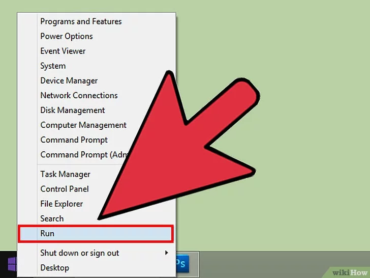
Task: Start Command Prompt from the menu
Action: pyautogui.click(x=74, y=140)
